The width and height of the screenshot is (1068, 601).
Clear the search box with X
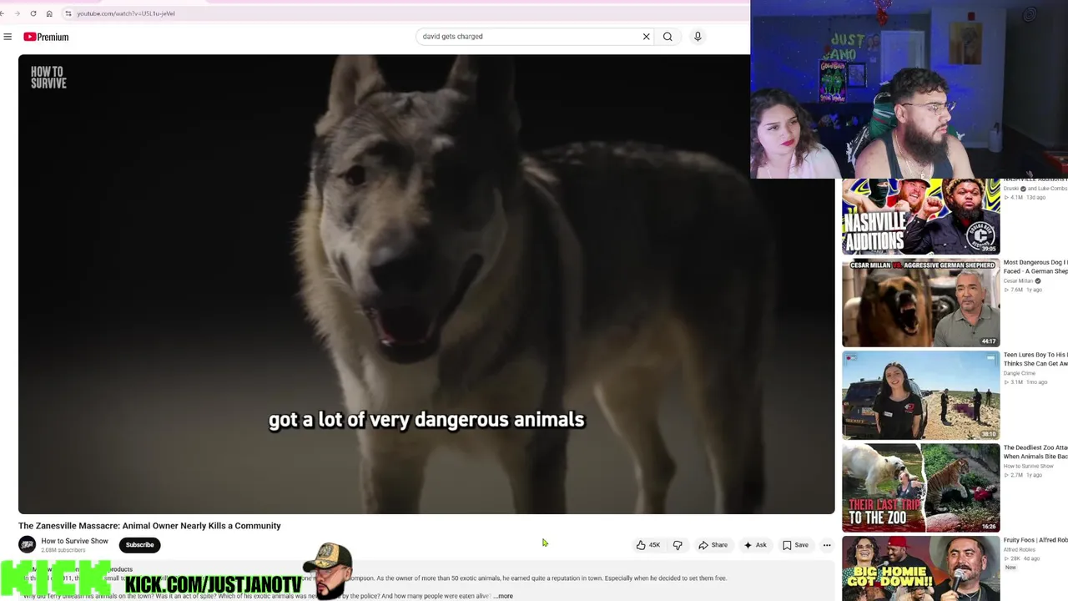(646, 37)
